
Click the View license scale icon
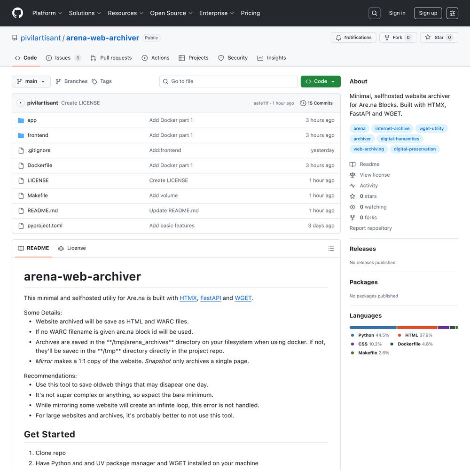tap(352, 175)
